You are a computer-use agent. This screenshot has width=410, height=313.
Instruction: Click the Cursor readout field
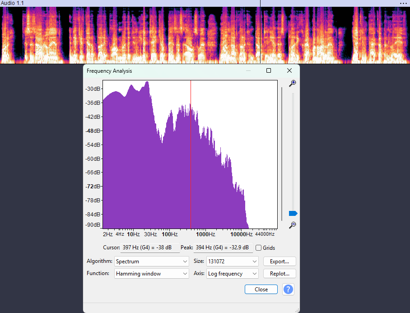click(x=150, y=248)
